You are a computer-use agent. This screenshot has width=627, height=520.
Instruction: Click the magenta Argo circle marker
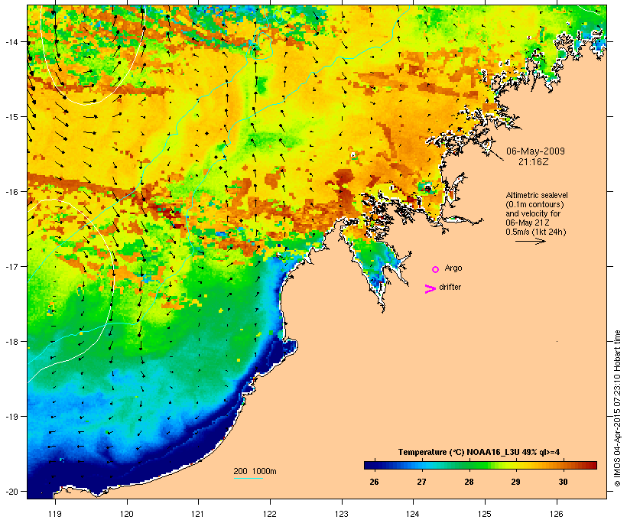pos(436,269)
